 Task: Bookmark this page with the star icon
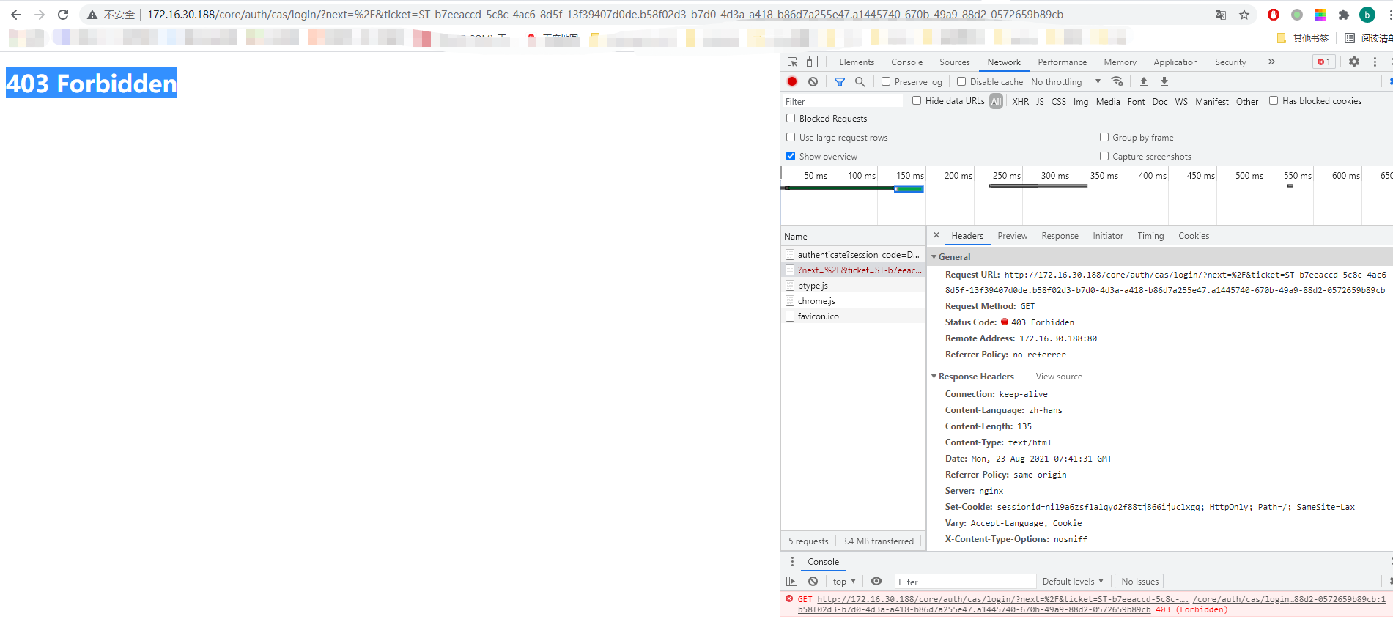point(1244,15)
